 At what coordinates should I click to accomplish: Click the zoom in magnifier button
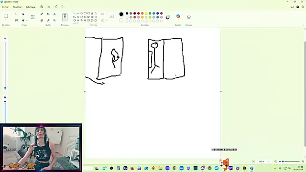(303, 161)
